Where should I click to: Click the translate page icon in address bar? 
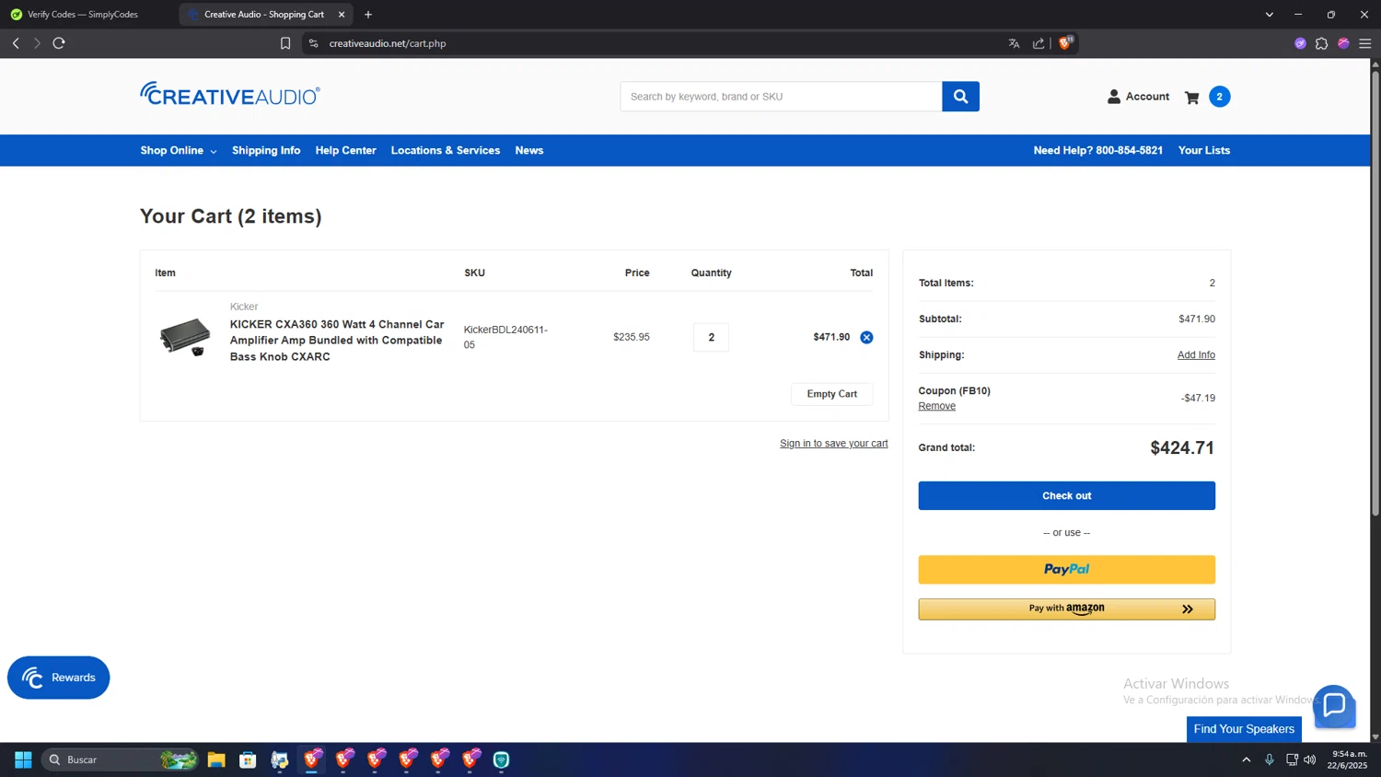(x=1014, y=43)
